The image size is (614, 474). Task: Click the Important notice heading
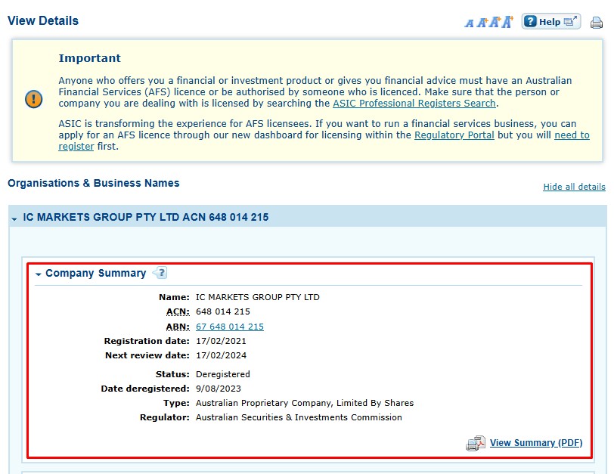[x=90, y=58]
